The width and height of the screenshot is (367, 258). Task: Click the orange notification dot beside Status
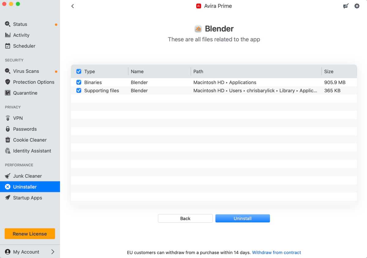point(56,24)
